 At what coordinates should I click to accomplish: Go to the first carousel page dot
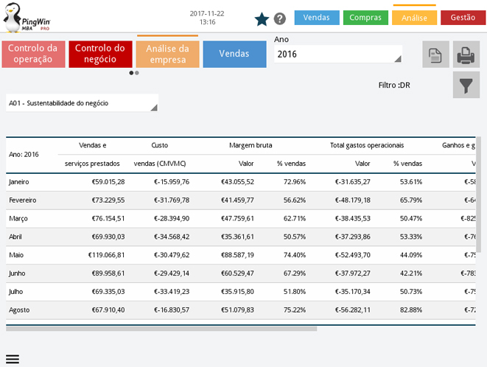(131, 73)
